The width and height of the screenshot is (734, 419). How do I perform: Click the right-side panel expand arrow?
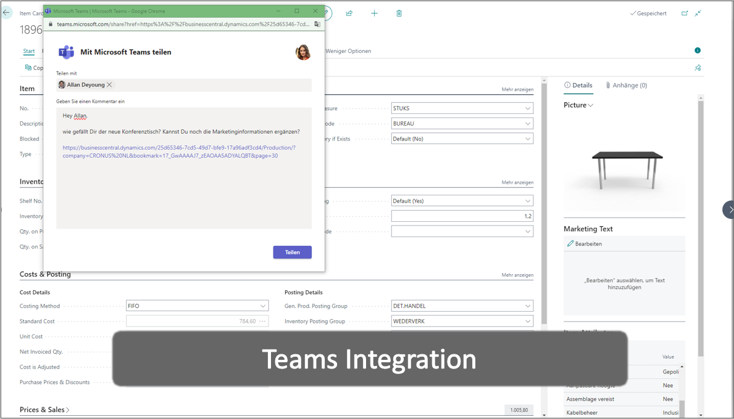[x=729, y=209]
